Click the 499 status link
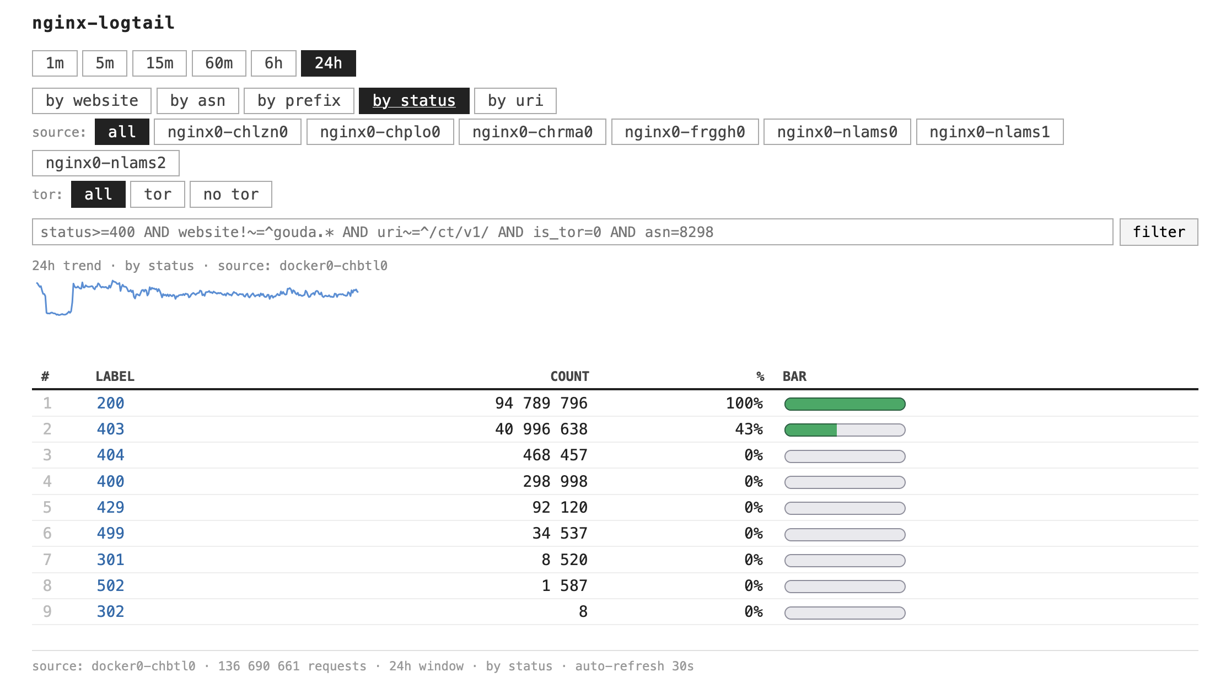Viewport: 1226px width, 688px height. [x=110, y=534]
